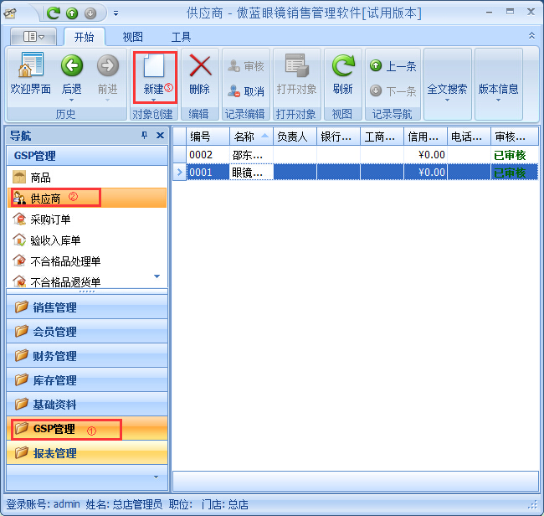The width and height of the screenshot is (544, 516).
Task: Close the navigation (导航) panel
Action: 160,136
